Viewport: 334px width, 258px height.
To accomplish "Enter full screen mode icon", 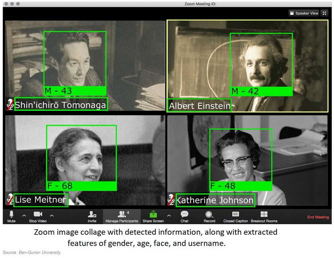I will pyautogui.click(x=324, y=13).
